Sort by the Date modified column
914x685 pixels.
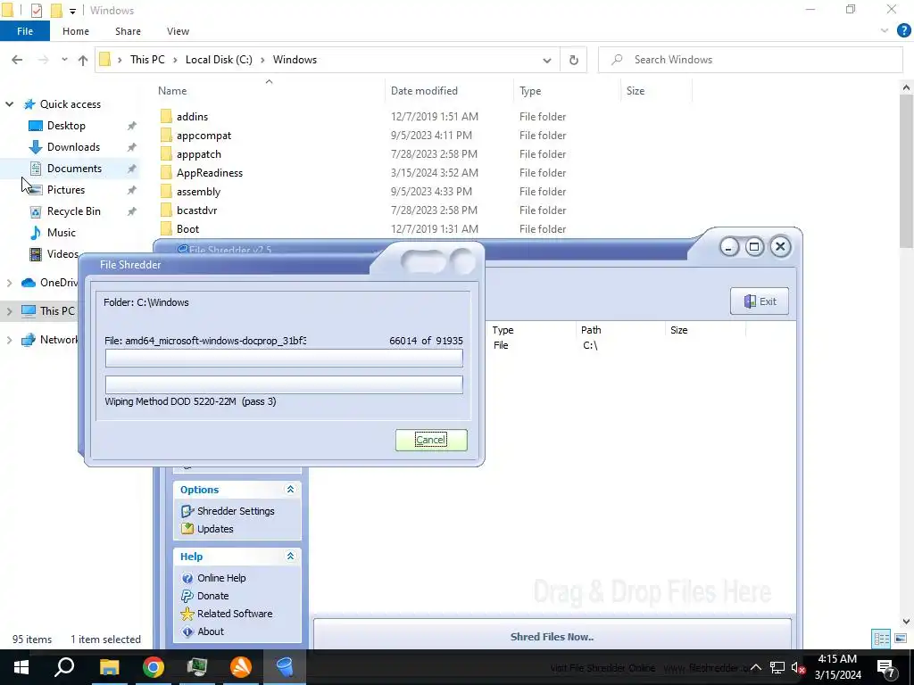point(424,91)
